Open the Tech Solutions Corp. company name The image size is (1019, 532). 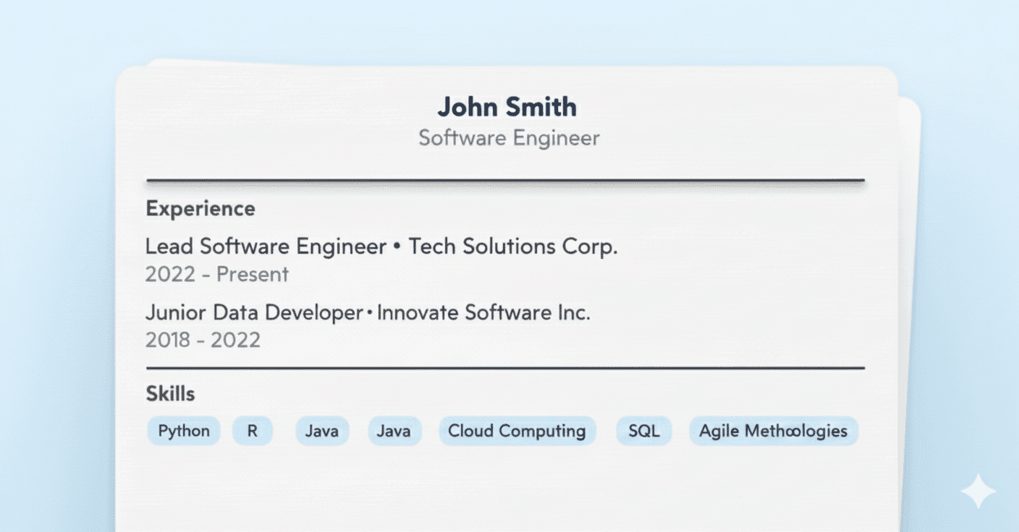(x=513, y=246)
